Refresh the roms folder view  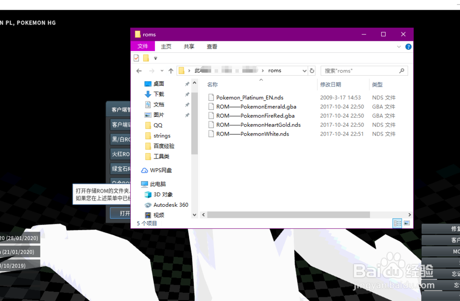click(312, 71)
